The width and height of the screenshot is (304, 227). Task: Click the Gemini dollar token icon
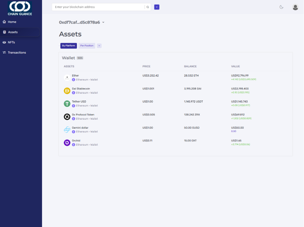point(67,129)
